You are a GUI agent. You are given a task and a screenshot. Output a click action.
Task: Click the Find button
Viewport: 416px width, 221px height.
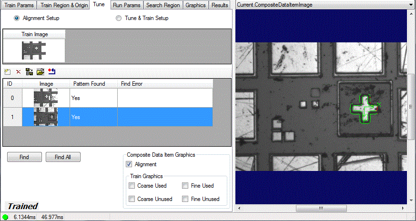24,157
